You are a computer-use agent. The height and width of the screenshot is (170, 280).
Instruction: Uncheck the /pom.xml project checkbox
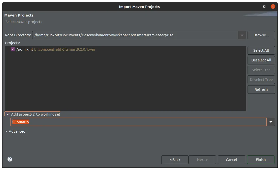point(13,49)
